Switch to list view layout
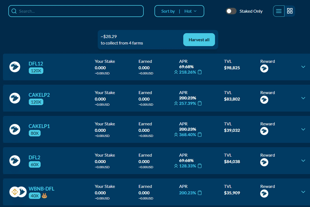The width and height of the screenshot is (310, 207). (279, 11)
